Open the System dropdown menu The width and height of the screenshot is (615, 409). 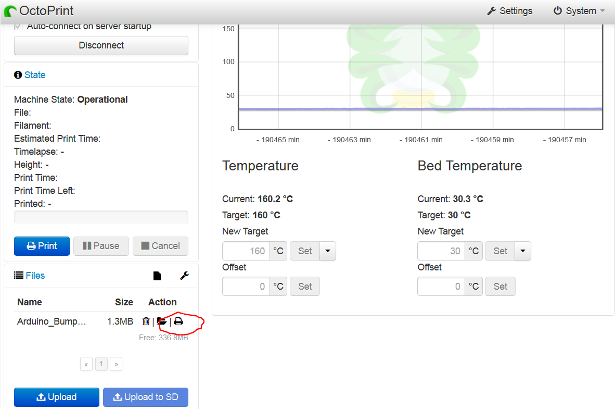click(x=579, y=11)
